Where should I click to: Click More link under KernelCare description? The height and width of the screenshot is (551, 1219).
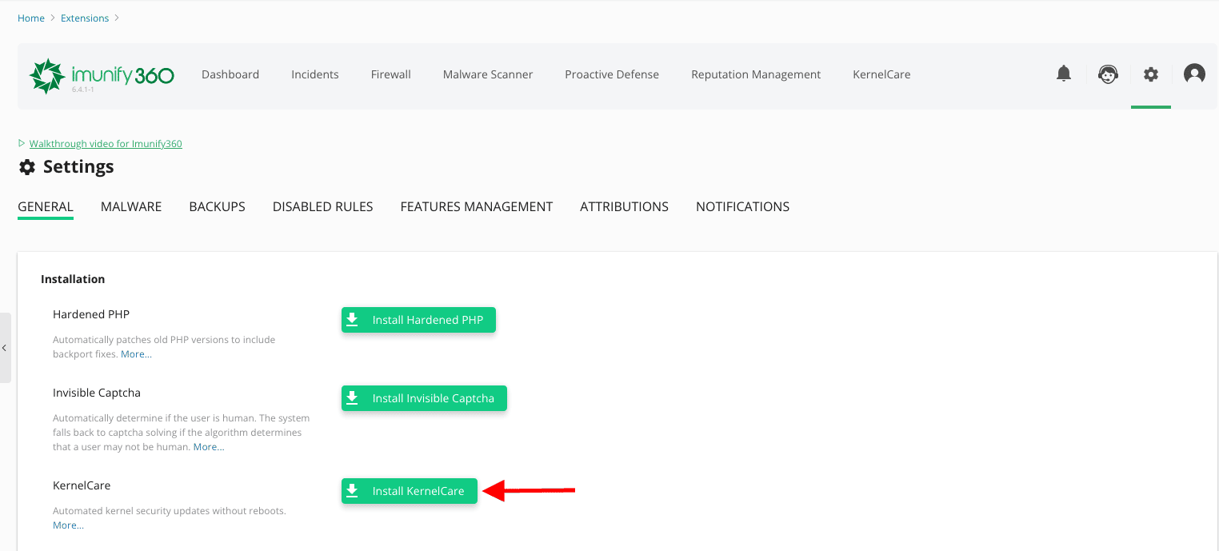point(68,525)
